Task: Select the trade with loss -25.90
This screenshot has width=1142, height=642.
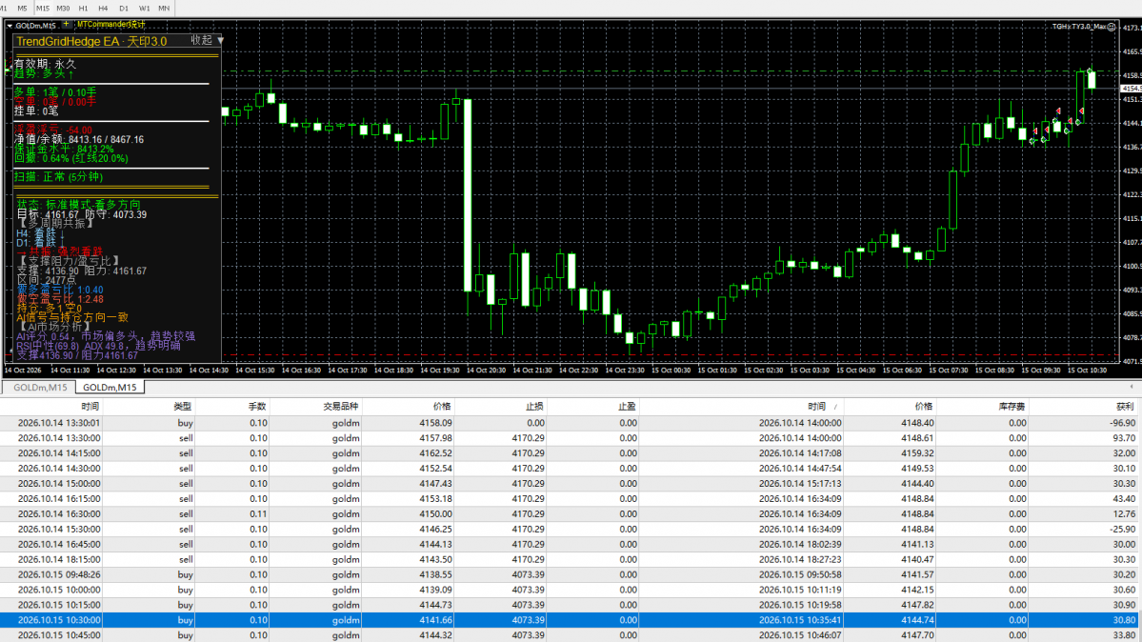Action: click(x=571, y=529)
